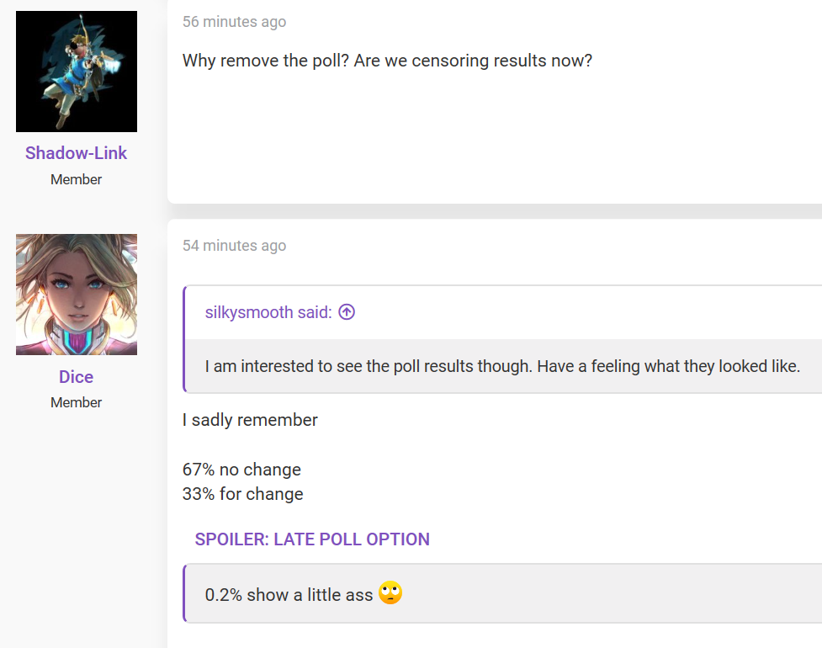The width and height of the screenshot is (822, 648).
Task: Toggle the 'SPOILER: LATE POLL OPTION' expander
Action: point(312,539)
